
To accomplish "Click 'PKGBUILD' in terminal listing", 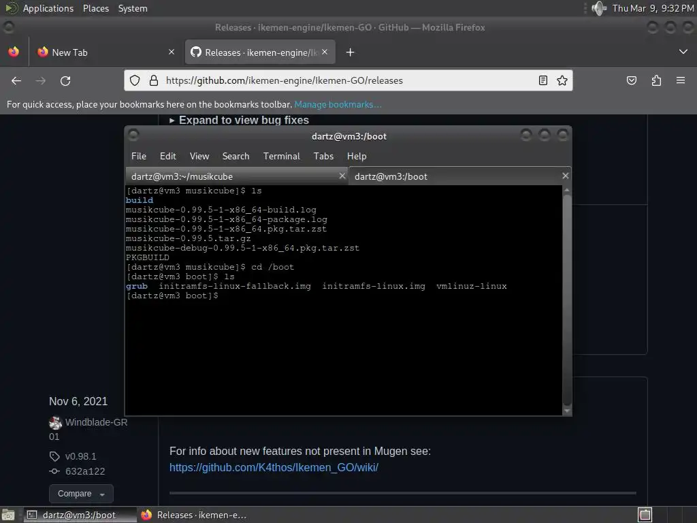I will (147, 257).
